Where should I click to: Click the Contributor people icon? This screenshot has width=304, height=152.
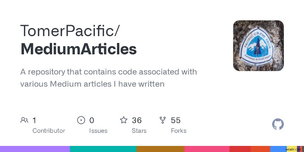pos(24,120)
